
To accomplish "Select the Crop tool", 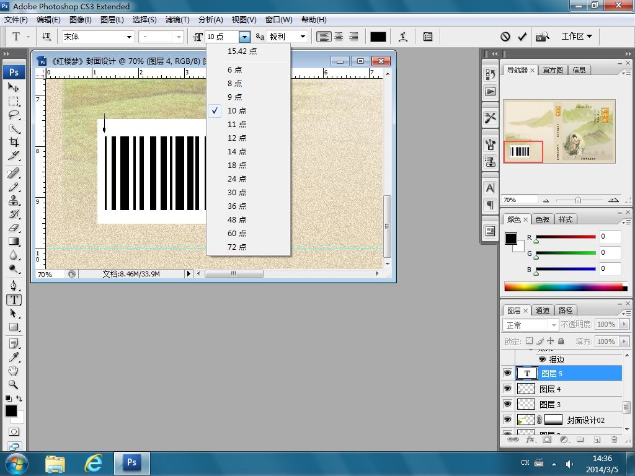I will click(x=14, y=142).
